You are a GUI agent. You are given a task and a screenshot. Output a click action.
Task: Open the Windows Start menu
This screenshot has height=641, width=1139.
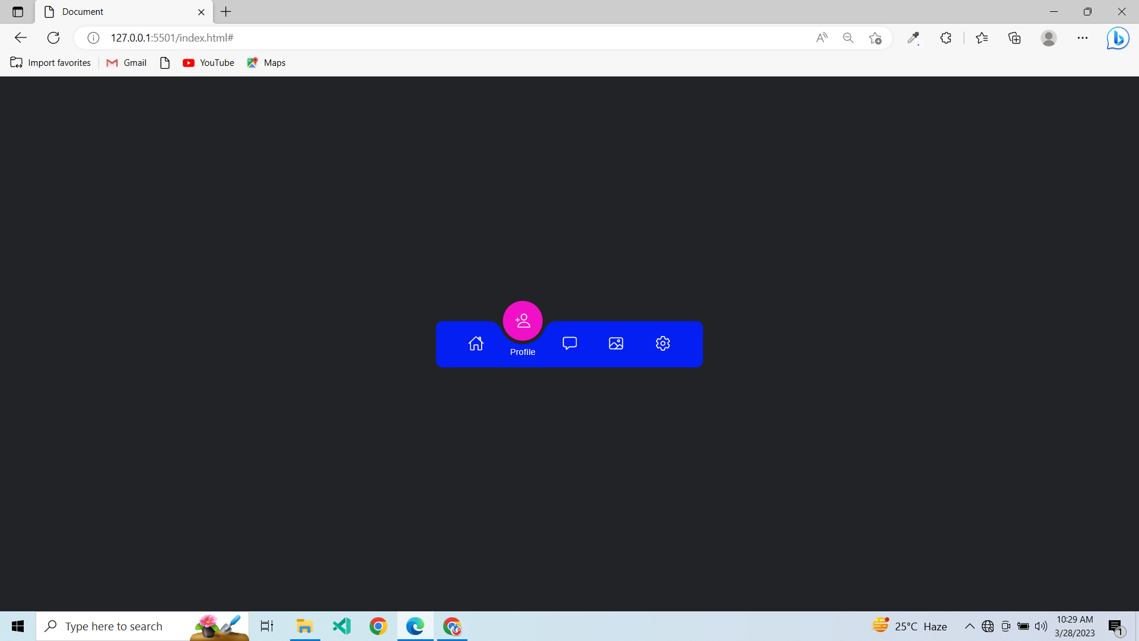coord(17,626)
